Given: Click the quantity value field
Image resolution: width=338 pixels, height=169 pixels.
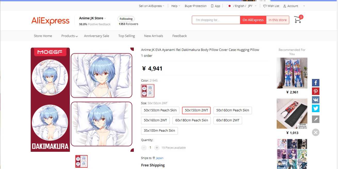Looking at the screenshot, I should tap(150, 148).
